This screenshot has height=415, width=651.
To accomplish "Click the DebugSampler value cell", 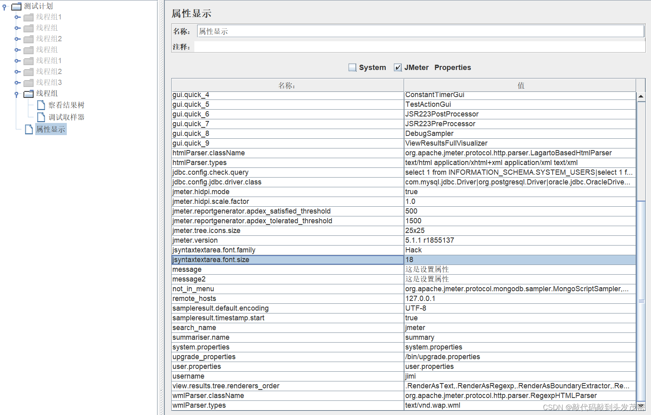I will (520, 133).
